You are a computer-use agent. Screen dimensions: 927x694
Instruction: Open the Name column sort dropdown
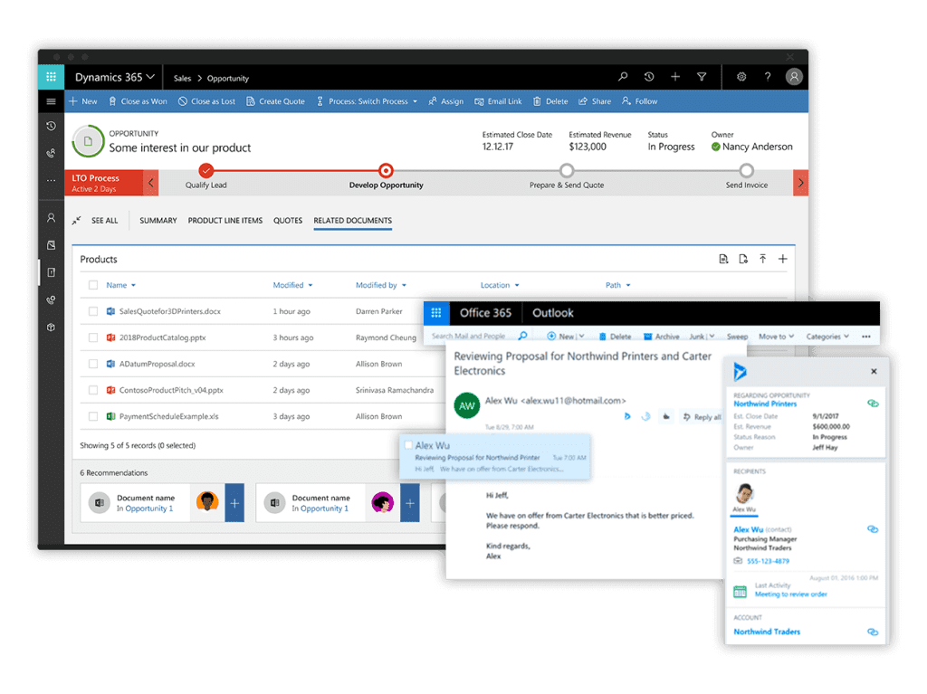point(134,286)
